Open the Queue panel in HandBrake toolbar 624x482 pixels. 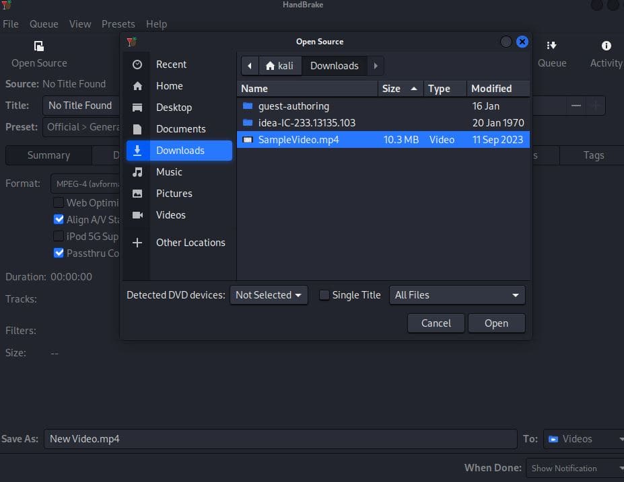552,54
